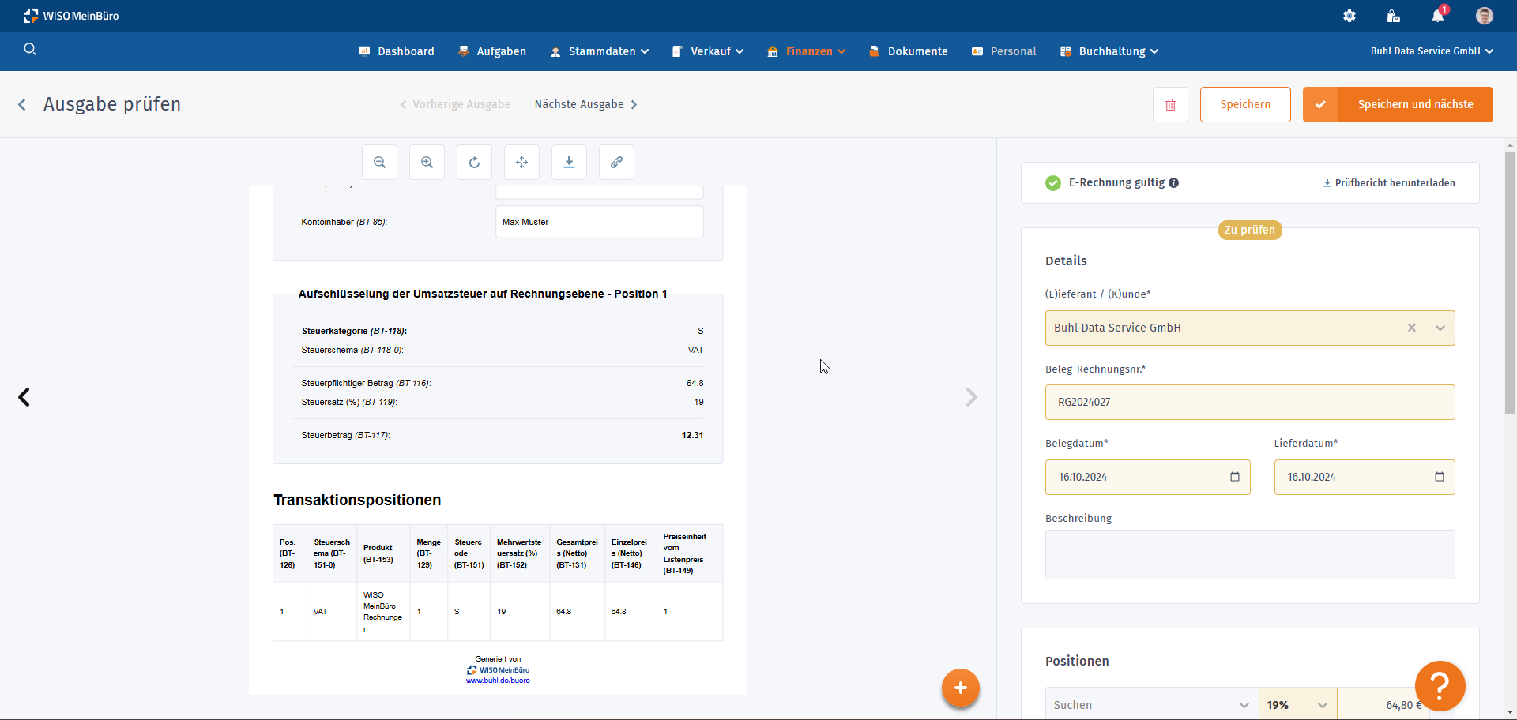Image resolution: width=1517 pixels, height=720 pixels.
Task: Open the 19% tax rate dropdown
Action: pos(1297,705)
